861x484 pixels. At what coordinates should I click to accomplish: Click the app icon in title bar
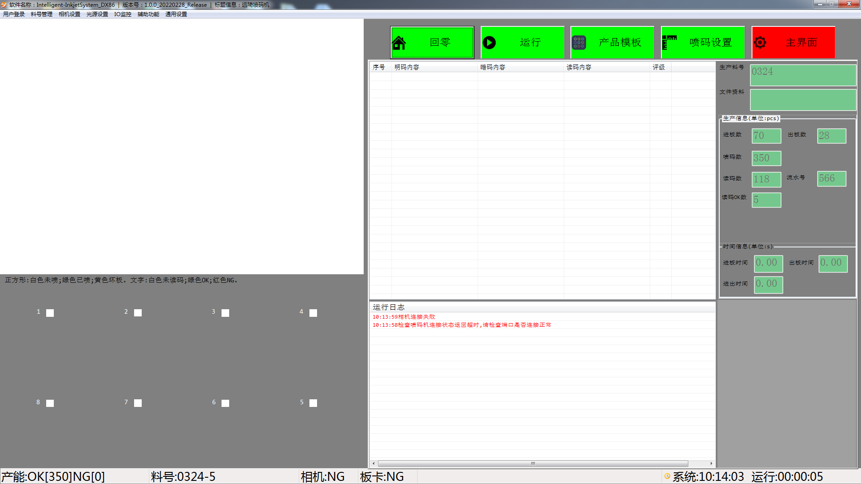click(4, 4)
